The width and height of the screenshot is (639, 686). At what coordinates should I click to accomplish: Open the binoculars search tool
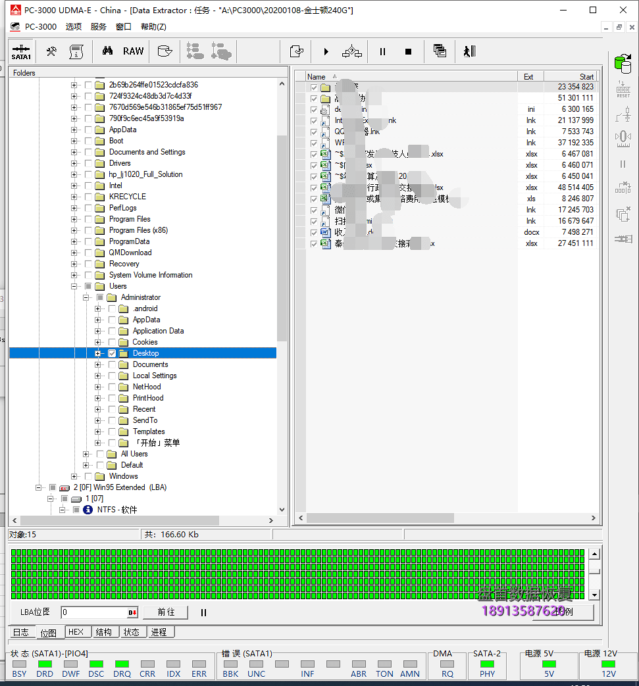tap(107, 51)
